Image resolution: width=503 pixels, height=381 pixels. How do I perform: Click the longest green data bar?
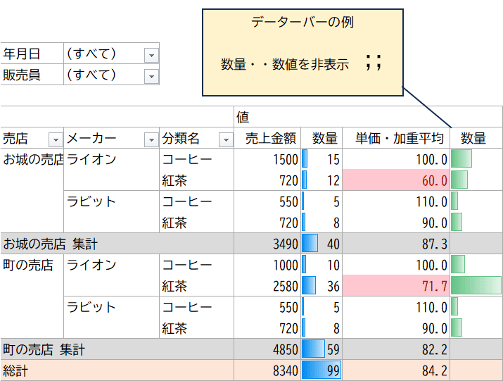click(x=476, y=286)
